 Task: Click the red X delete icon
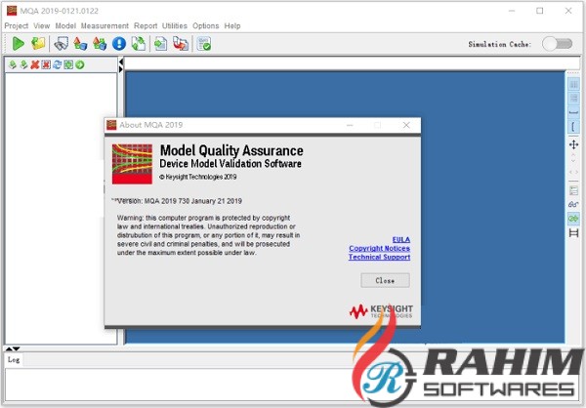pos(35,65)
